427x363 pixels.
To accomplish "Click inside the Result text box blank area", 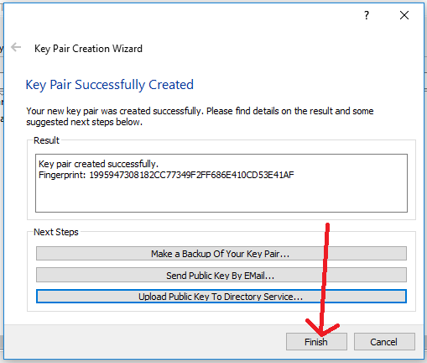I will coord(221,196).
